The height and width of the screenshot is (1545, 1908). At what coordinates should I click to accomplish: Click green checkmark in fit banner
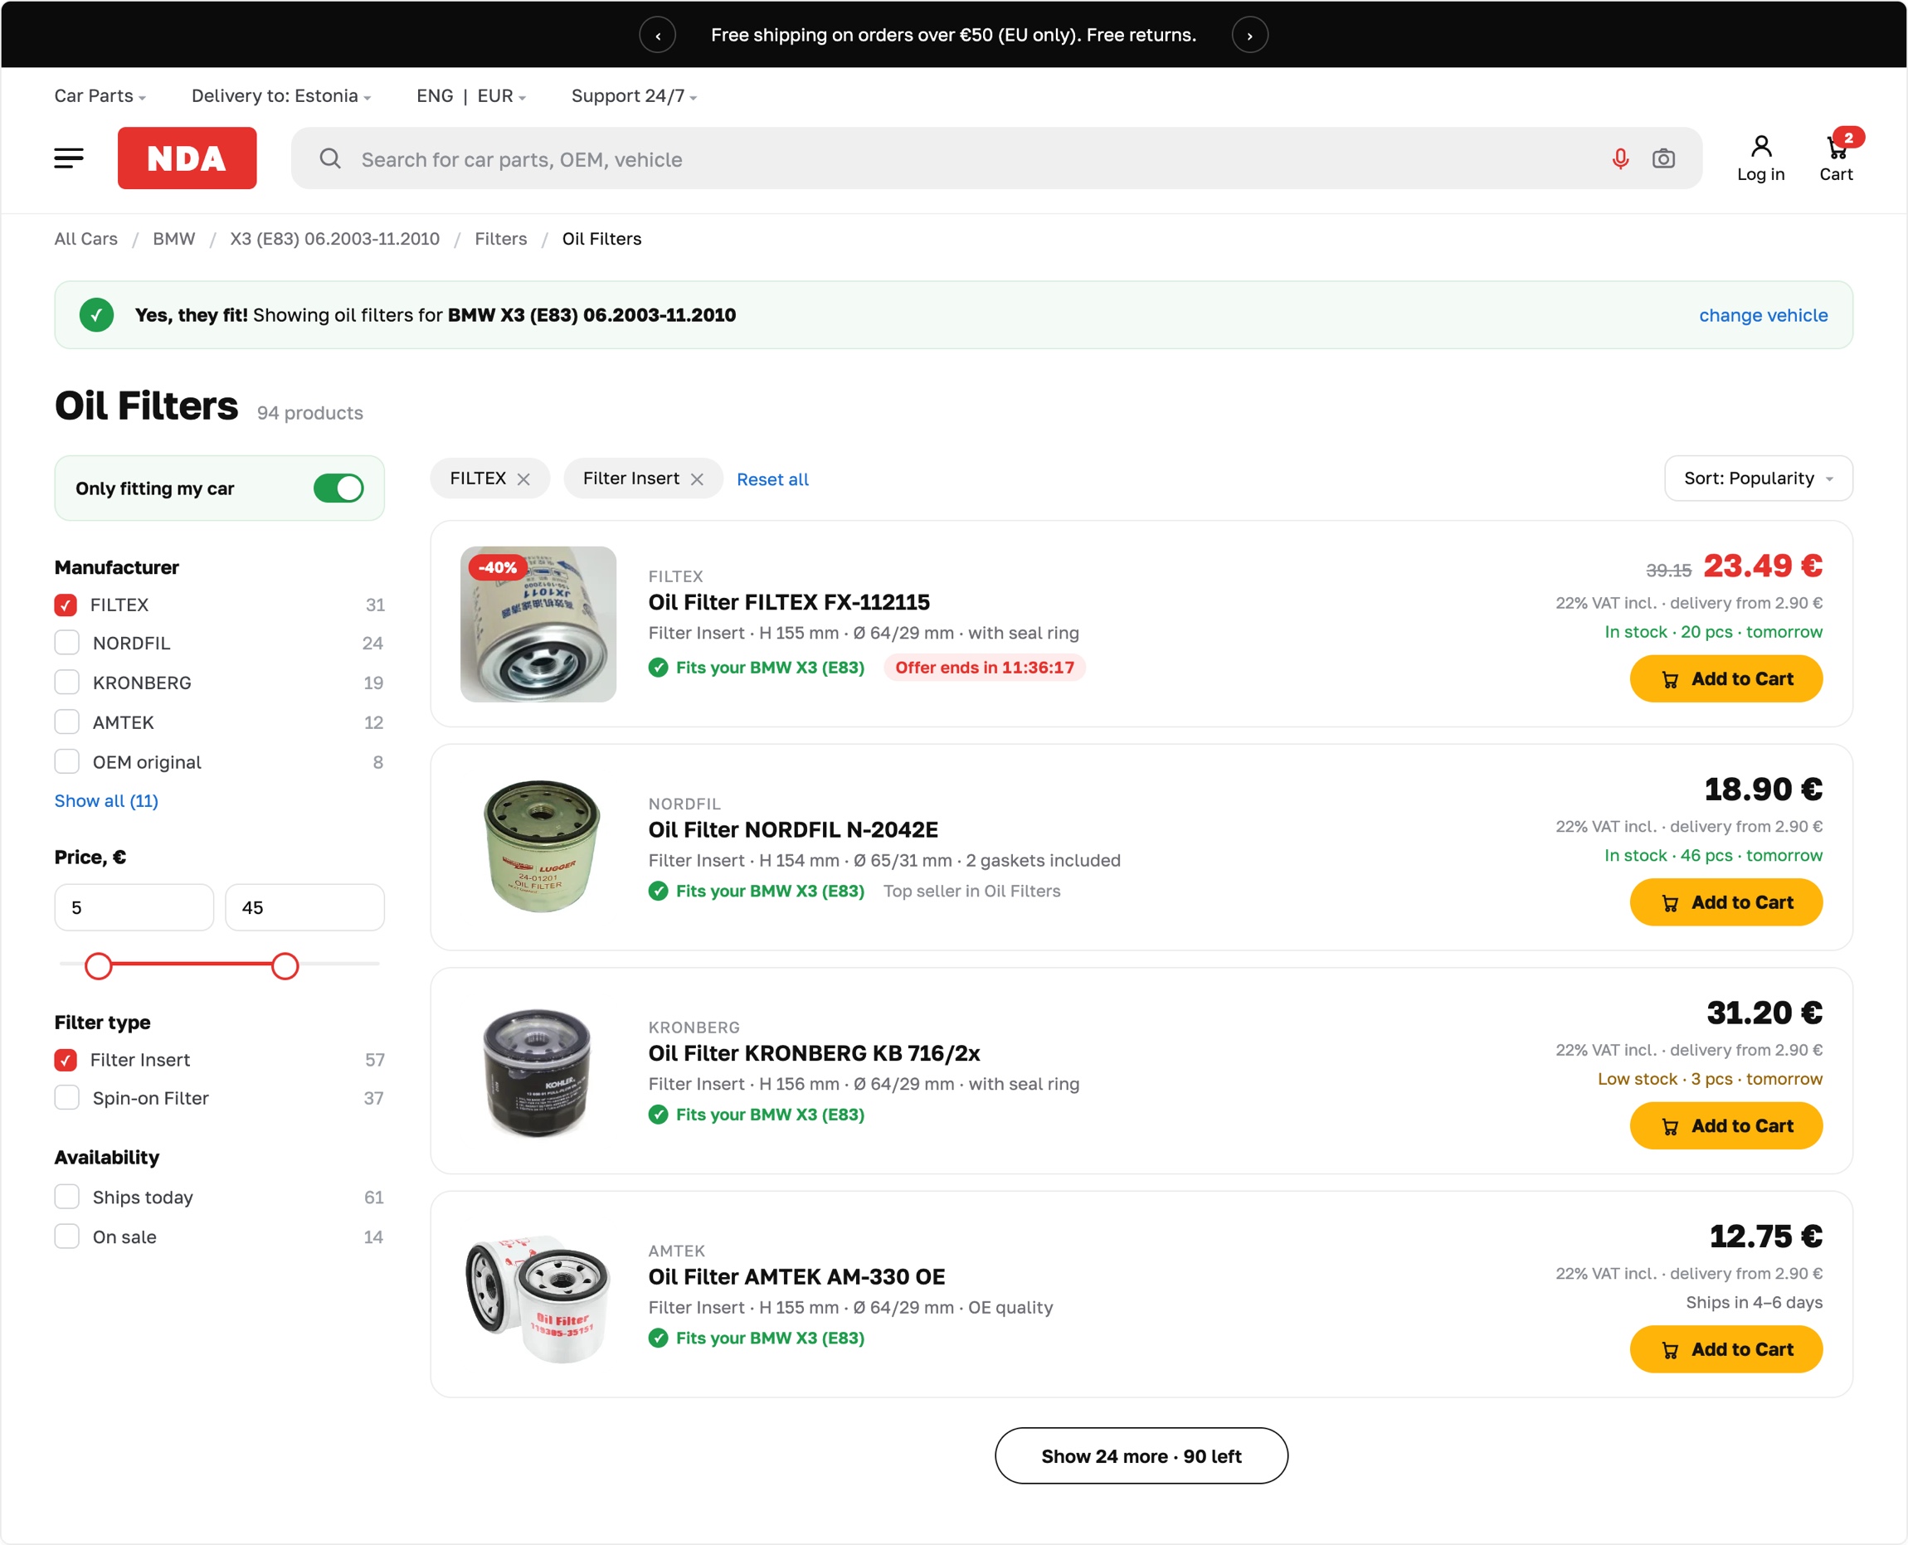pyautogui.click(x=96, y=315)
